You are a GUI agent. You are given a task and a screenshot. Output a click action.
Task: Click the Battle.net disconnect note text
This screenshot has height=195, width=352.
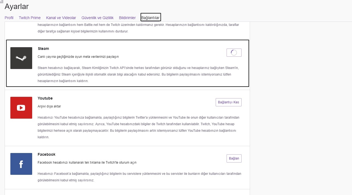click(x=138, y=28)
